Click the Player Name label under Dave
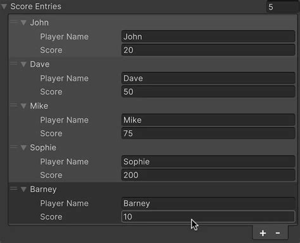 pyautogui.click(x=65, y=78)
